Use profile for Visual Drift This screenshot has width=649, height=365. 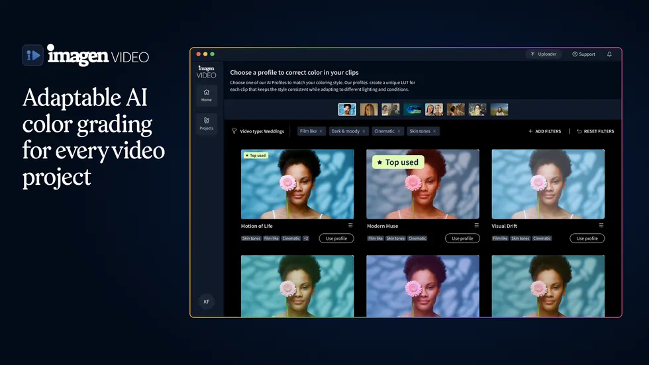tap(587, 238)
